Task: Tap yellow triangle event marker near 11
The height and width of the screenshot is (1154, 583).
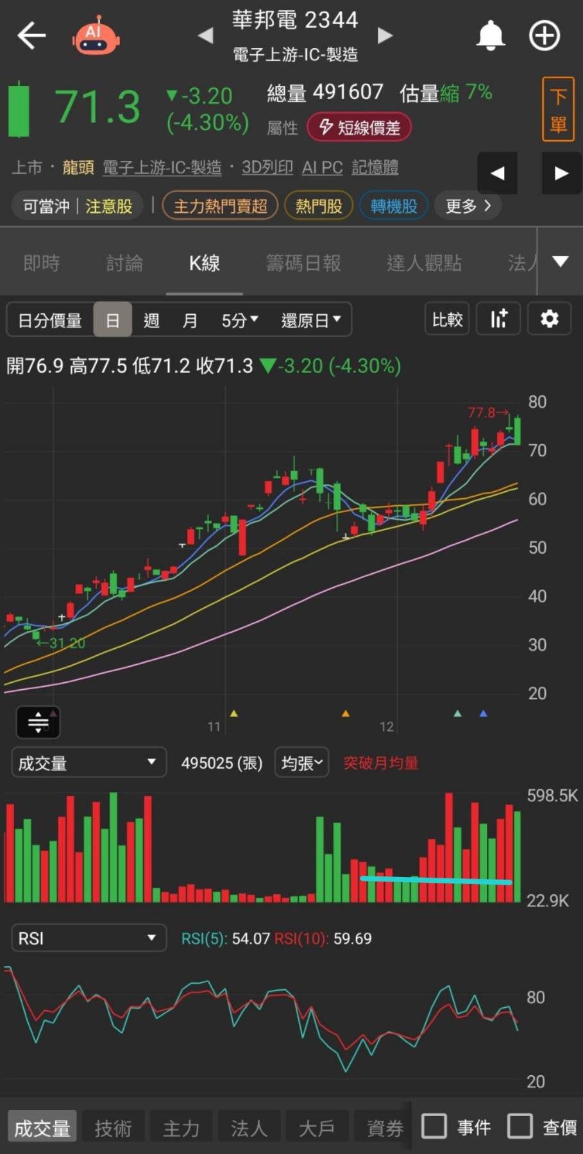Action: pyautogui.click(x=234, y=713)
